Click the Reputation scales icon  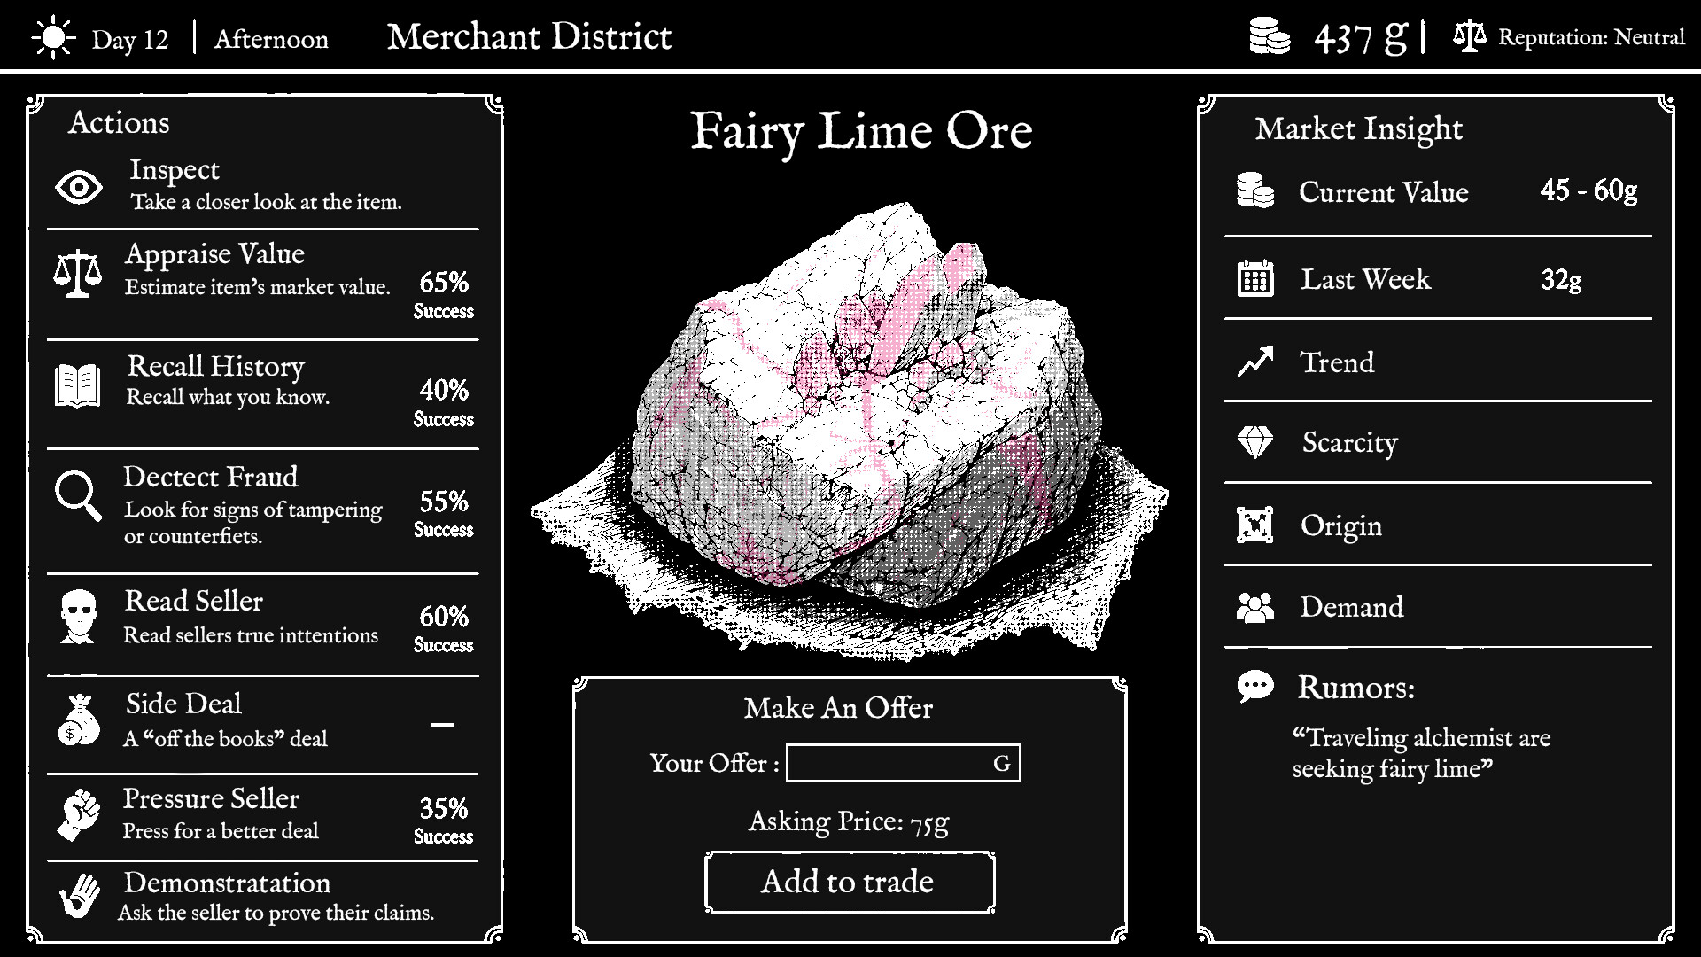(x=1469, y=36)
